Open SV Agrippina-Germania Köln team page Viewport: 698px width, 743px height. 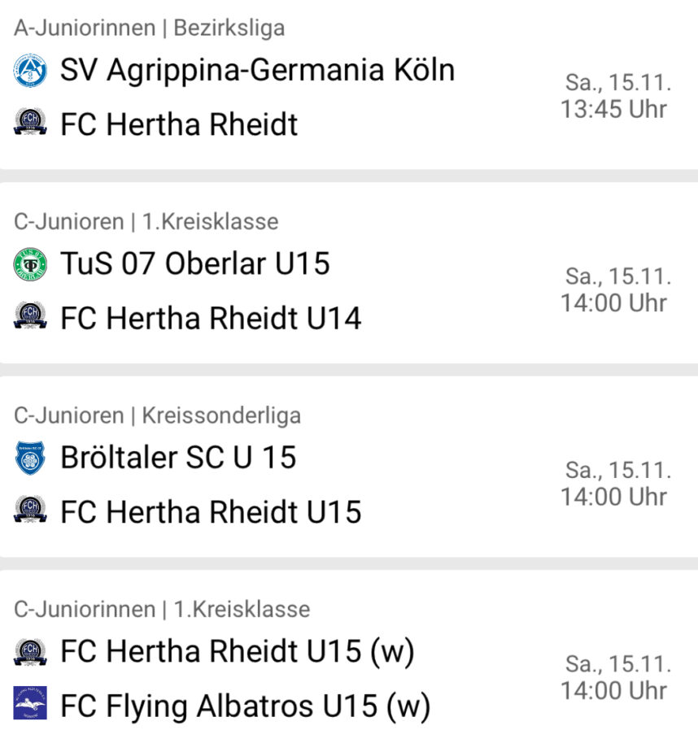[x=257, y=71]
